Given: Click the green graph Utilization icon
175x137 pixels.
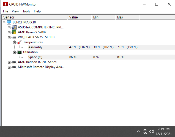Looking at the screenshot, I should [x=20, y=52].
